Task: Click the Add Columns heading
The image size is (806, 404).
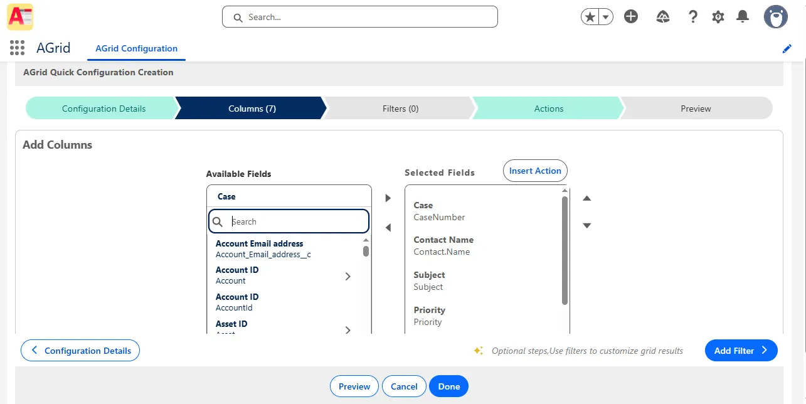Action: point(57,145)
